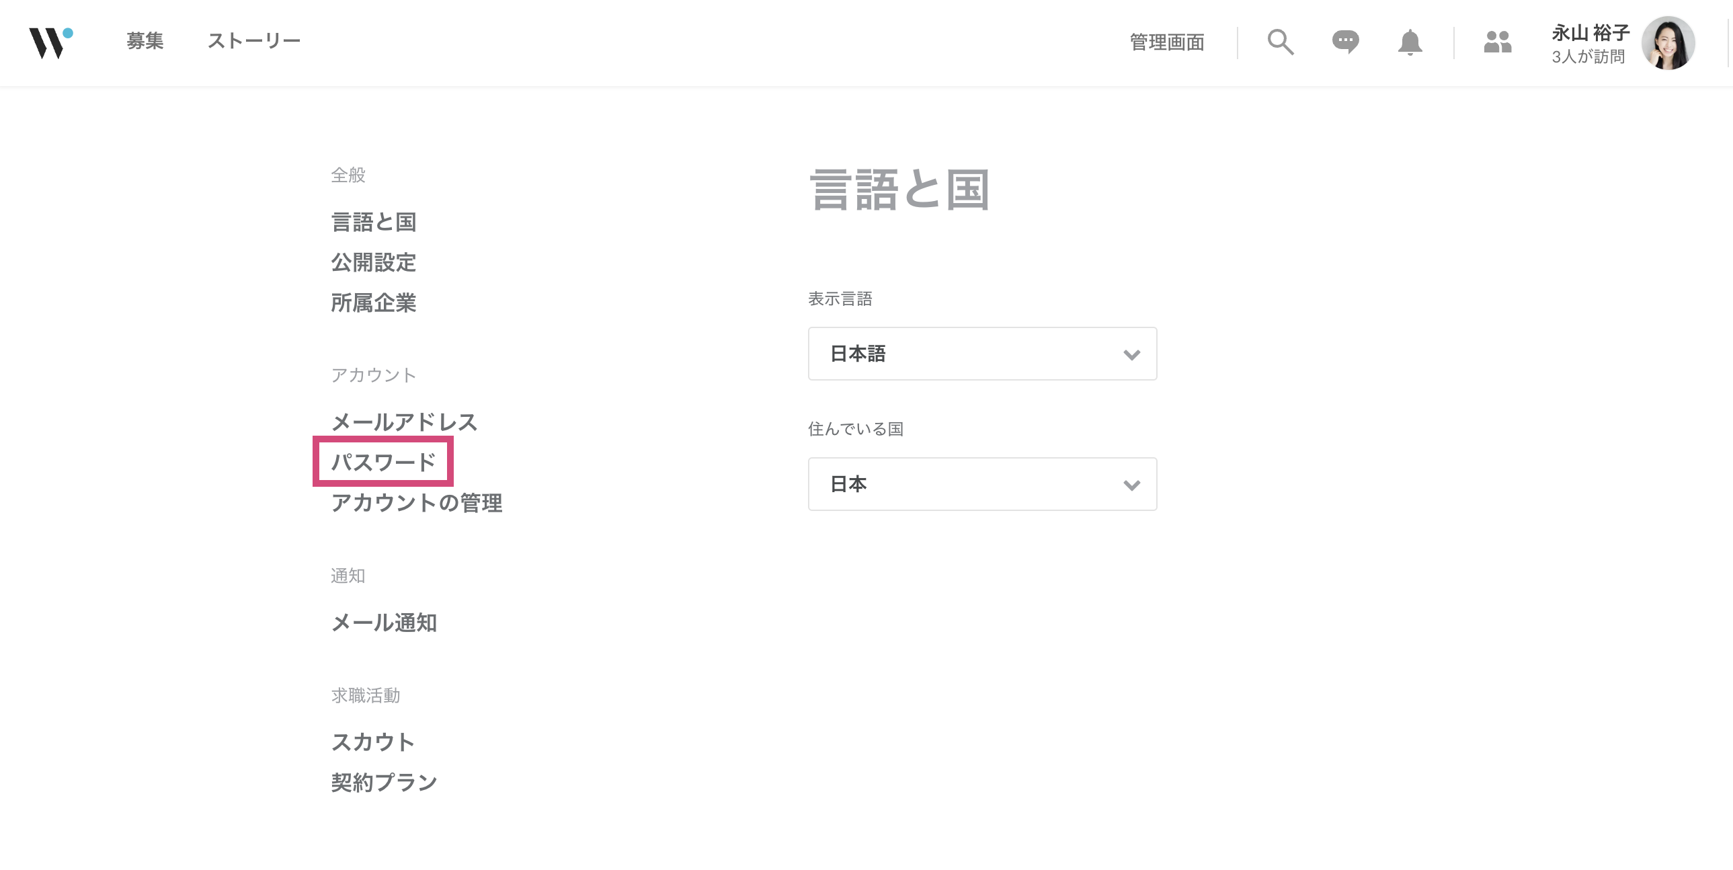Click the Wantedly logo icon
The image size is (1733, 870).
(50, 42)
